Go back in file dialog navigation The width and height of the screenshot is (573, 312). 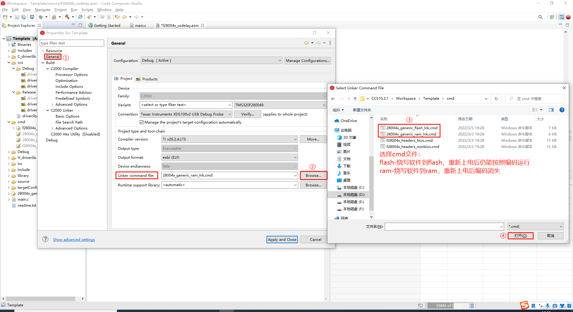coord(333,99)
